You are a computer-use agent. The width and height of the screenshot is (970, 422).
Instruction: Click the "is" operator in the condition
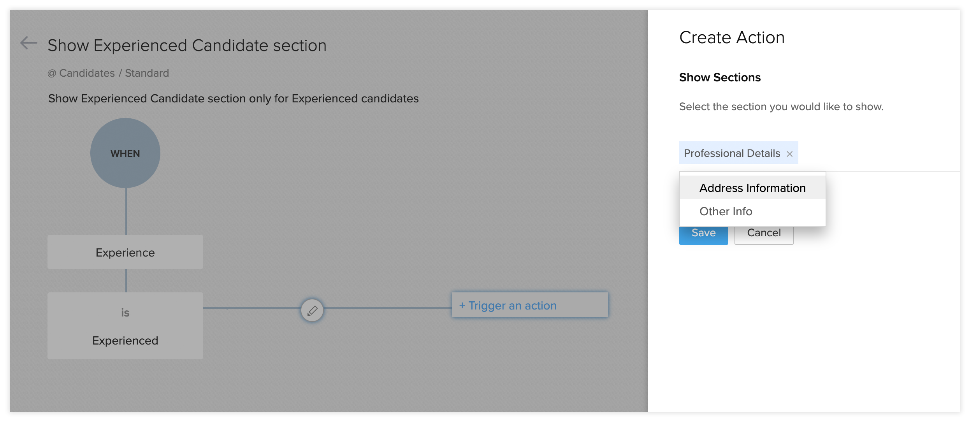pyautogui.click(x=125, y=313)
